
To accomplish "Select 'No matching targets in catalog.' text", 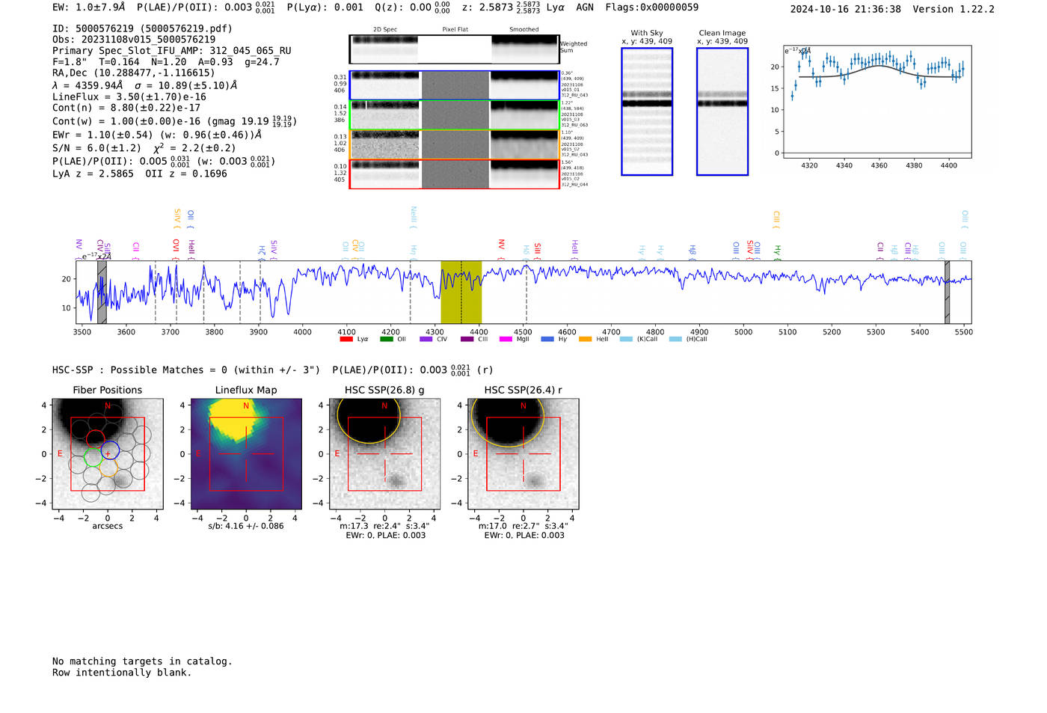I will point(142,661).
